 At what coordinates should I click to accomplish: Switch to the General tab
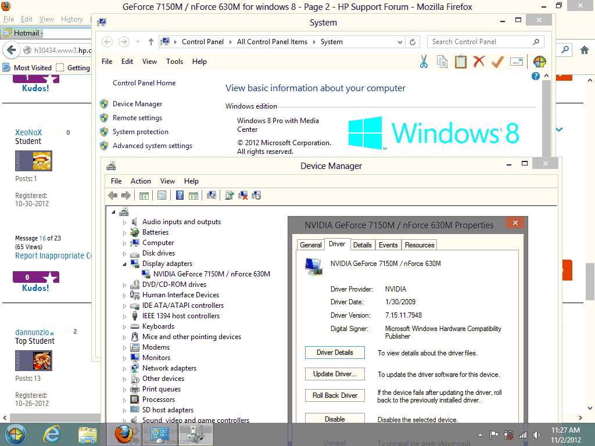tap(311, 245)
